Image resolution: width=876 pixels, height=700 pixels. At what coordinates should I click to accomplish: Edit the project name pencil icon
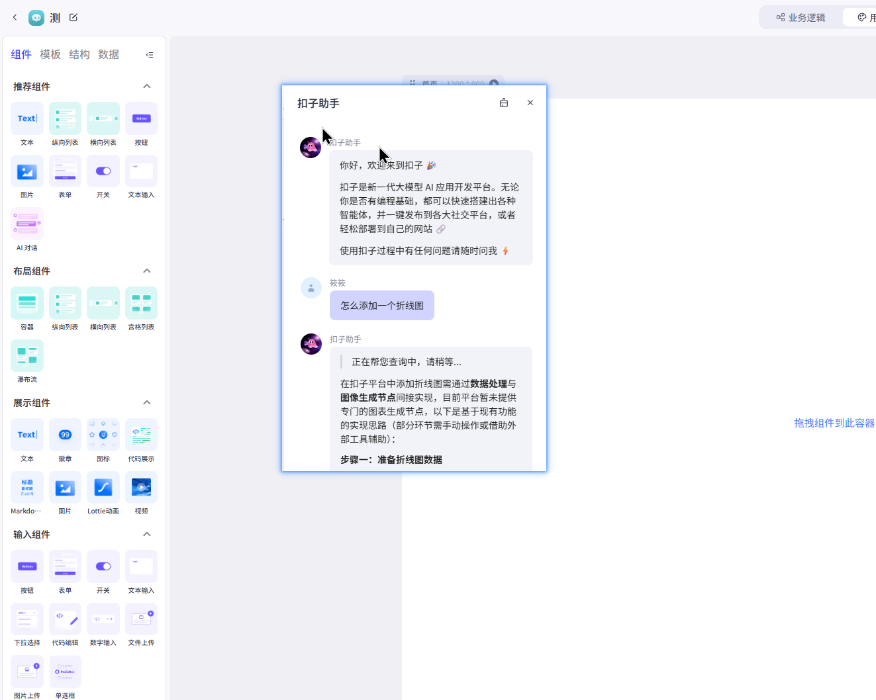point(73,17)
